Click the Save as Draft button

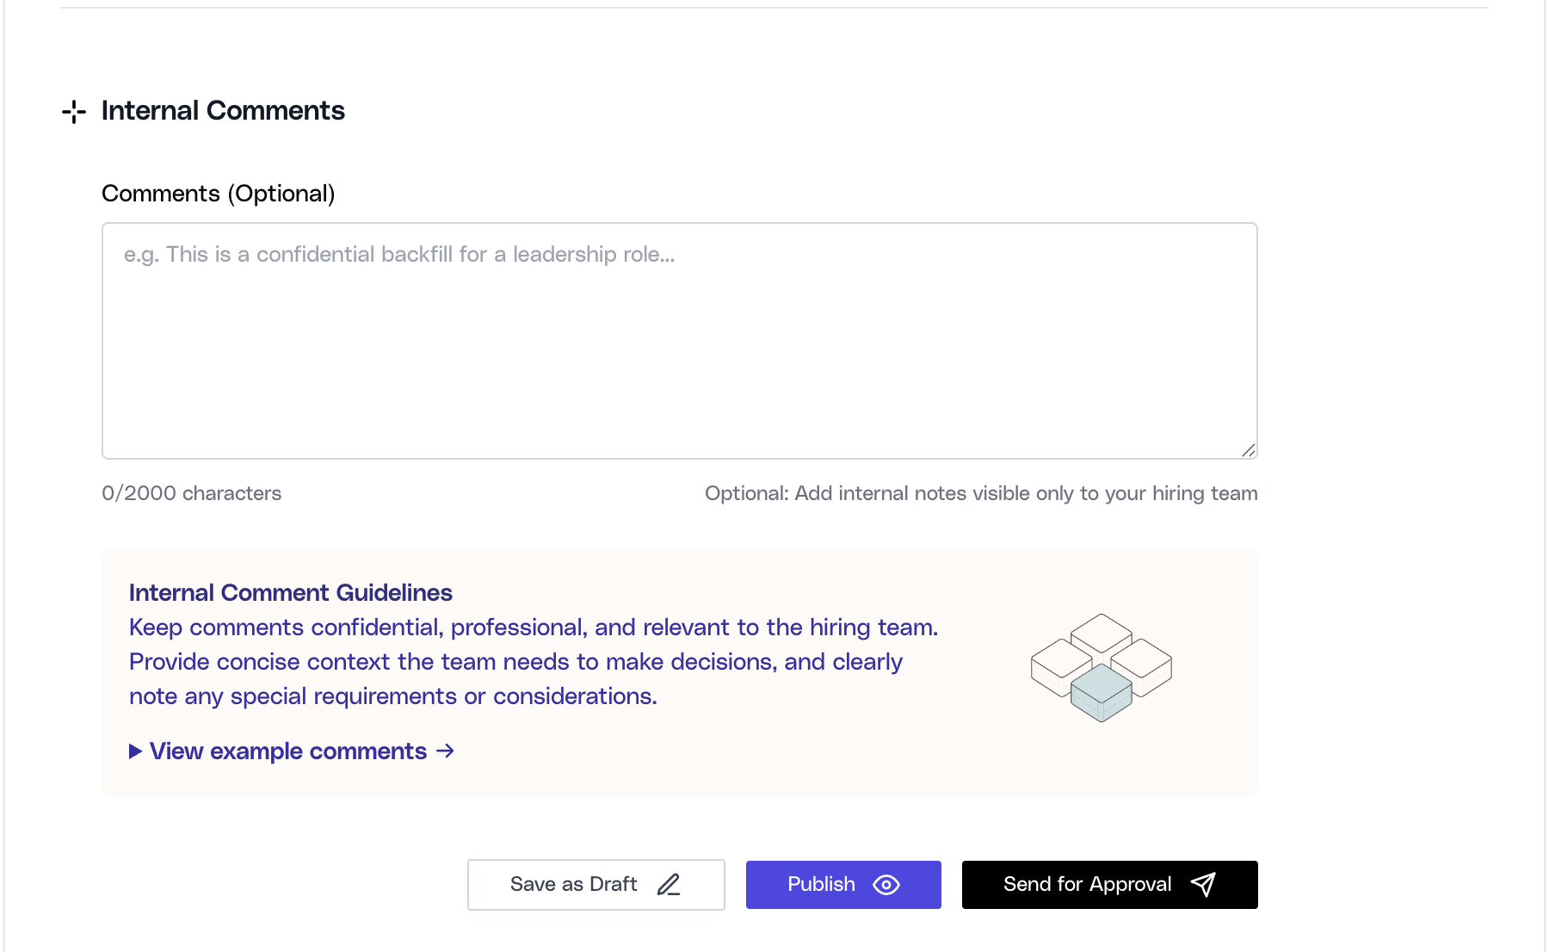point(596,884)
